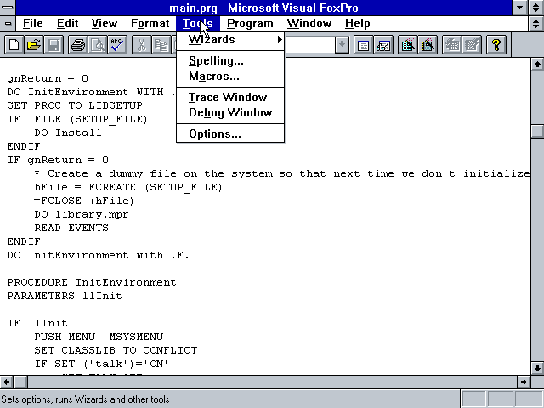The height and width of the screenshot is (408, 544).
Task: Click the line 'SET CLASSLIB TO CONFLICT'
Action: [x=116, y=350]
